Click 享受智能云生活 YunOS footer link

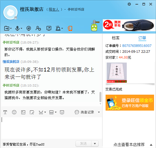tap(24, 144)
